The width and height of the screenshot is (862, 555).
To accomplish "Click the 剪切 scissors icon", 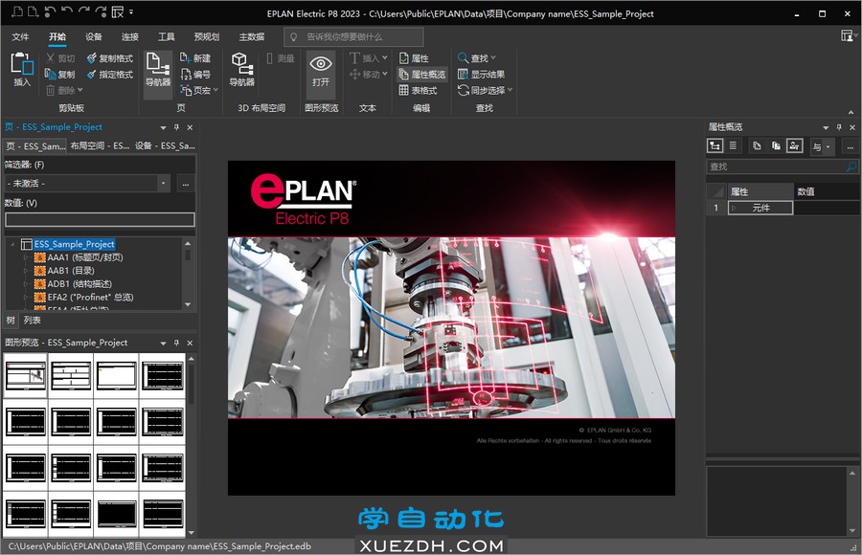I will pos(50,58).
